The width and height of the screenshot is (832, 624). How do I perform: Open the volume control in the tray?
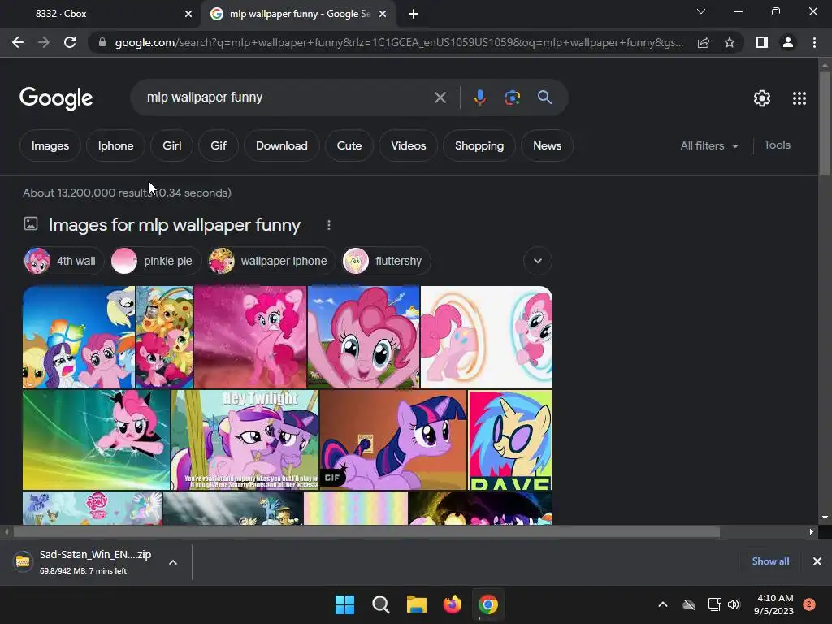[x=734, y=604]
